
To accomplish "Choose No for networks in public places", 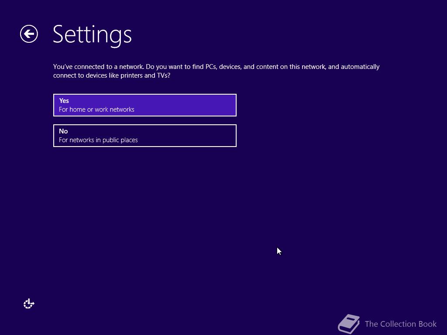I will 145,136.
